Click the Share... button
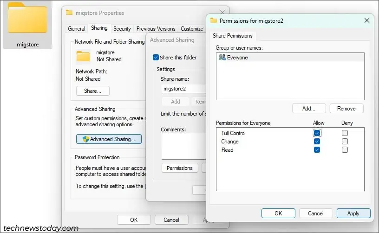Image resolution: width=379 pixels, height=233 pixels. [92, 91]
